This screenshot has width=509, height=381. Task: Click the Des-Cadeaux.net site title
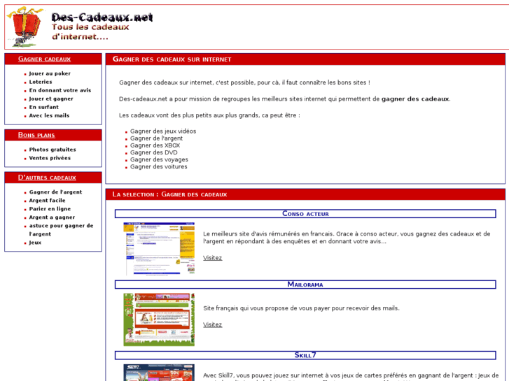tap(102, 17)
